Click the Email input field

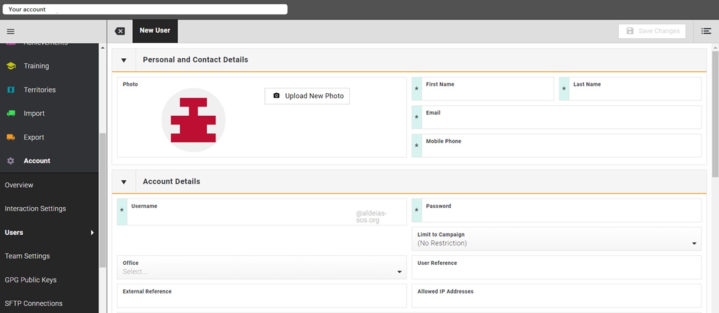[556, 117]
